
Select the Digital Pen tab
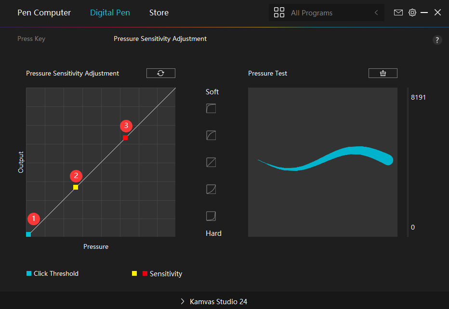tap(110, 13)
